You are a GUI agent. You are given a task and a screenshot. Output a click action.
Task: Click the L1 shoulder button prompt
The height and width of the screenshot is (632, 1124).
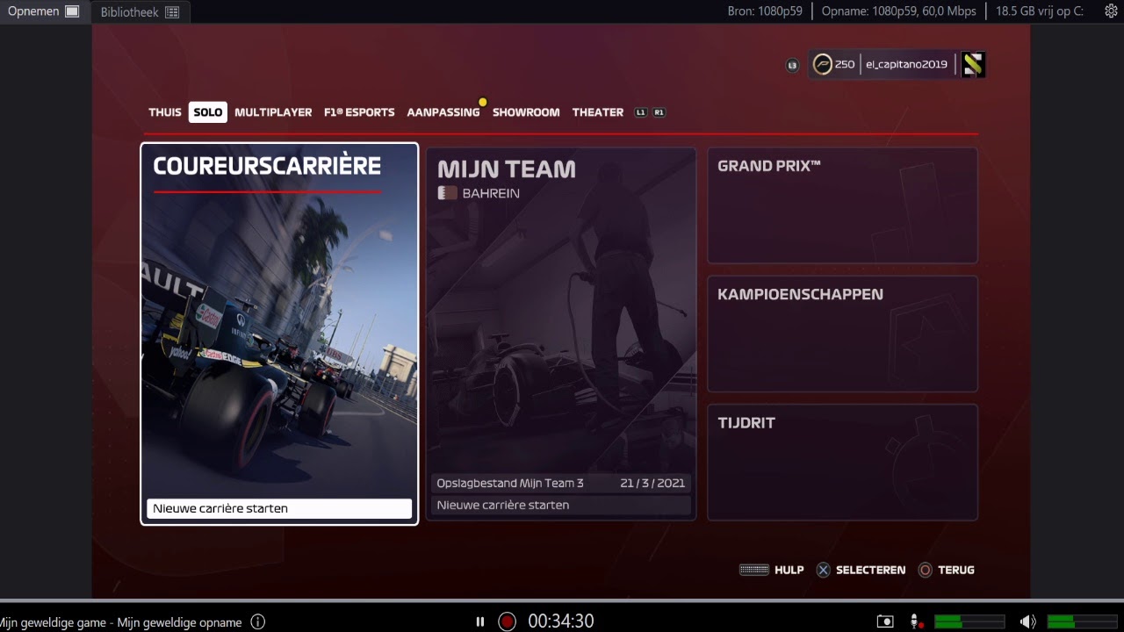pos(640,112)
